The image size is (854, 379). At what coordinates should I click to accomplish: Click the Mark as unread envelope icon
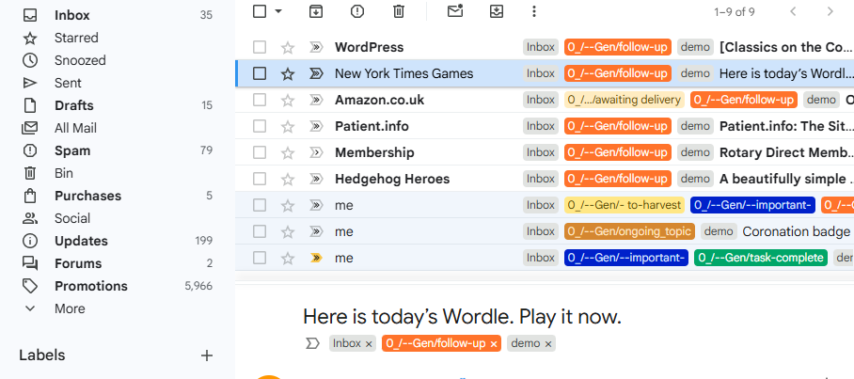click(455, 11)
